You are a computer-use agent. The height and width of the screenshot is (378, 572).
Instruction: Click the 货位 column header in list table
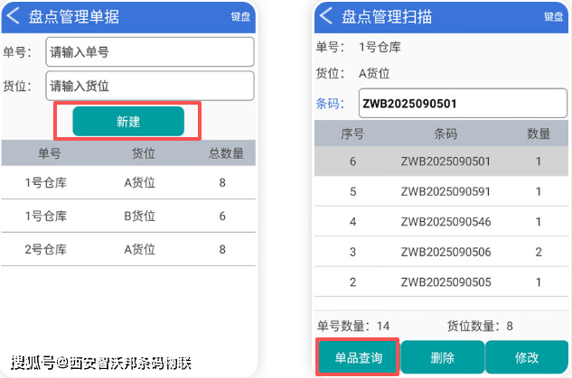point(144,153)
